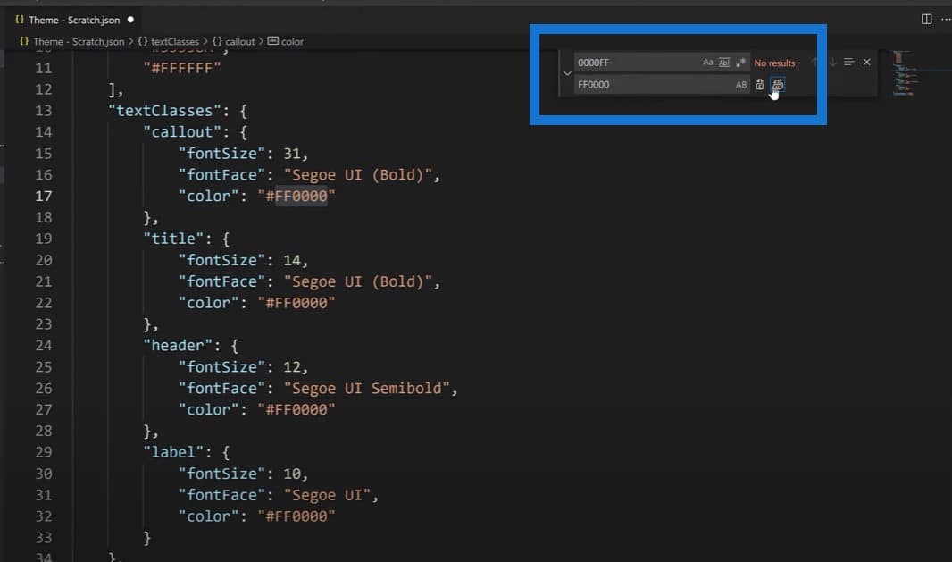Close the find and replace widget
This screenshot has height=562, width=952.
pos(867,62)
